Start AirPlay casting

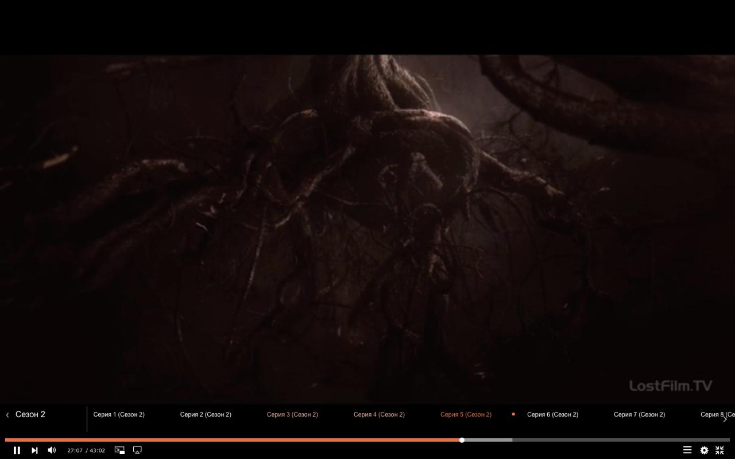[137, 450]
